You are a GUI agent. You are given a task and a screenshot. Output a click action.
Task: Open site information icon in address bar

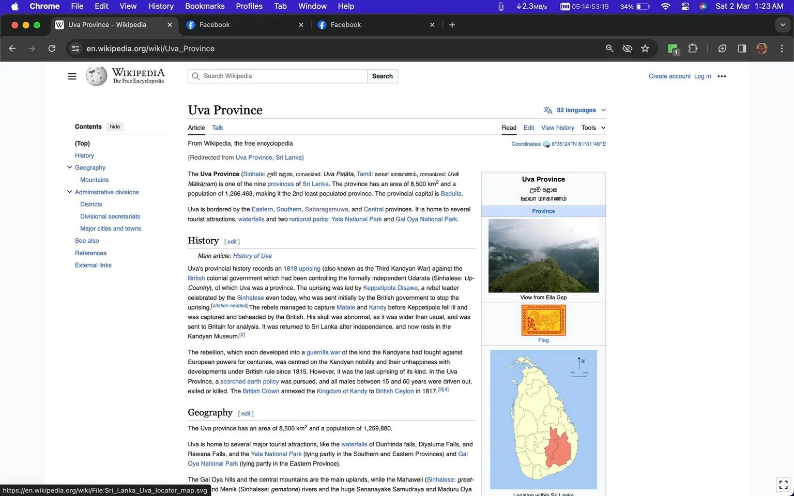coord(75,49)
